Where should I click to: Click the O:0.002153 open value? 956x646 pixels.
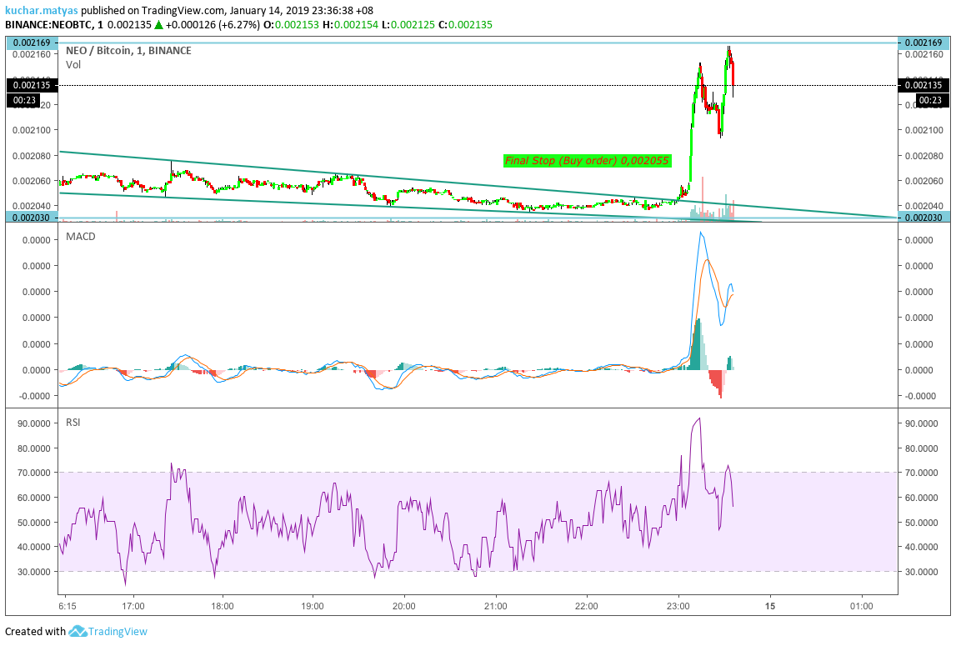[292, 25]
